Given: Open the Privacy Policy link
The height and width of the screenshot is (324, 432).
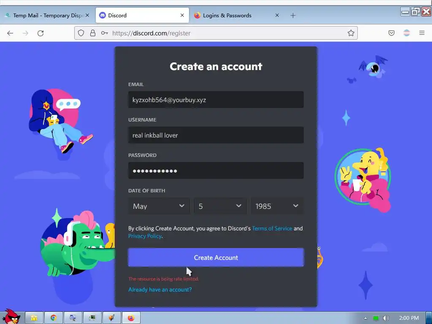Looking at the screenshot, I should (145, 236).
